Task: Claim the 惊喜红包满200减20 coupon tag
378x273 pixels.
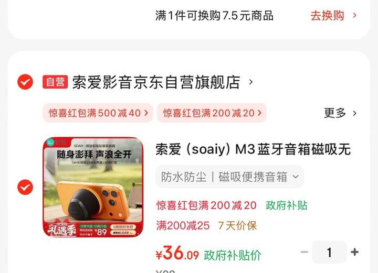Action: coord(212,113)
